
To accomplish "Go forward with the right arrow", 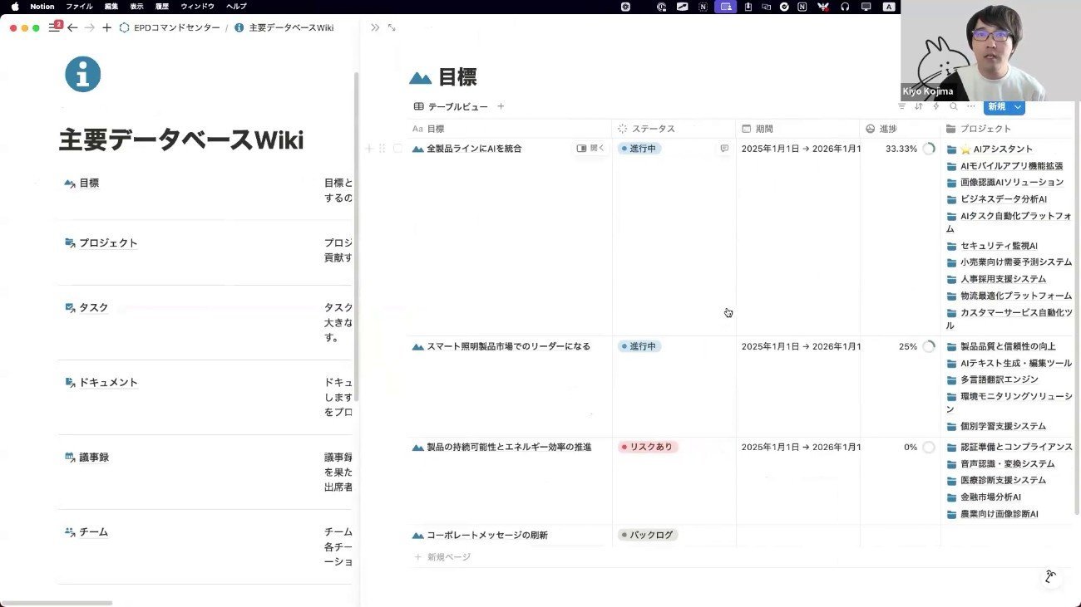I will point(89,27).
